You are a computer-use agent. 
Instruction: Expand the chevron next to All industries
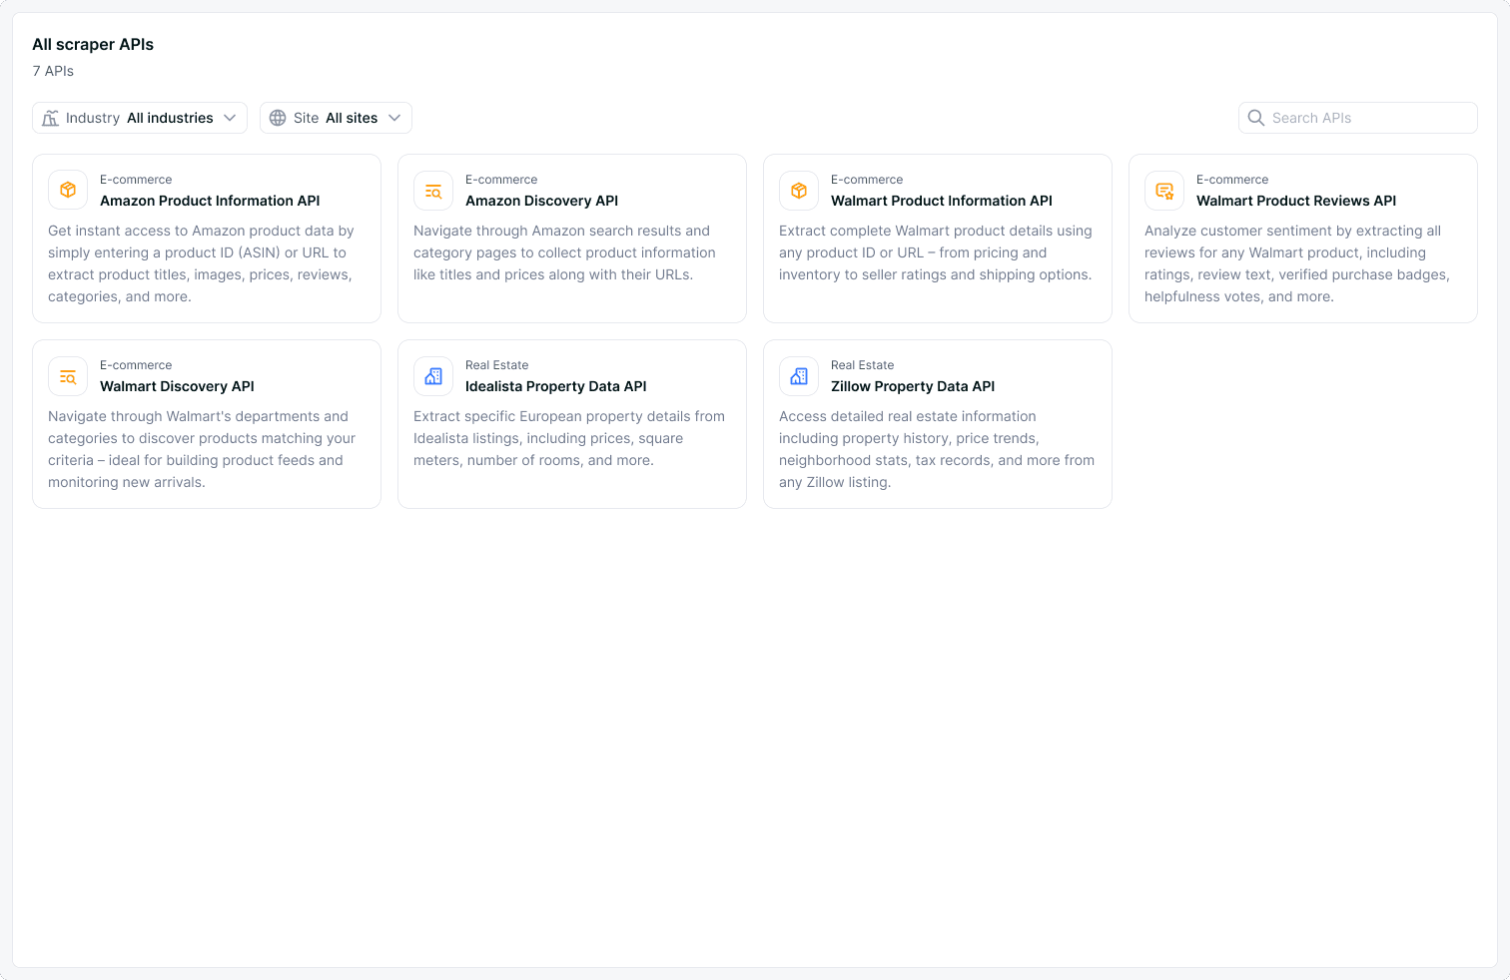[230, 118]
